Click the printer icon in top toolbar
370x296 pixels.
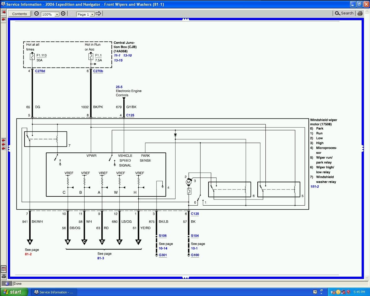[x=360, y=13]
